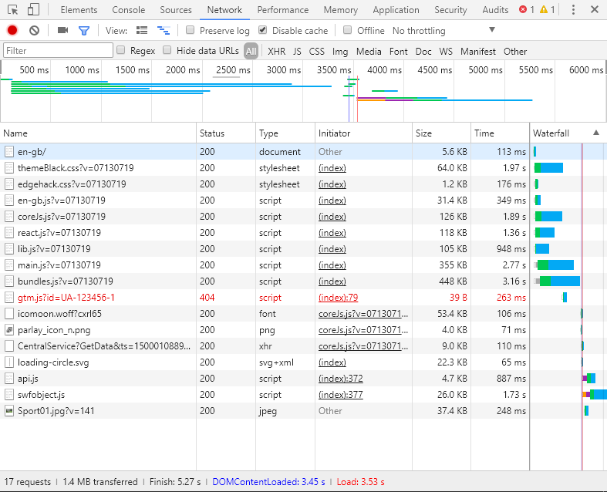Toggle the overview view icon
Viewport: 607px width, 492px height.
pos(163,30)
